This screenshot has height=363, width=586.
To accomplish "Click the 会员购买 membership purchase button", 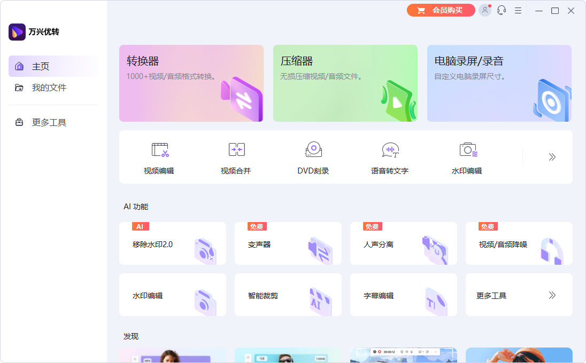I will click(441, 10).
